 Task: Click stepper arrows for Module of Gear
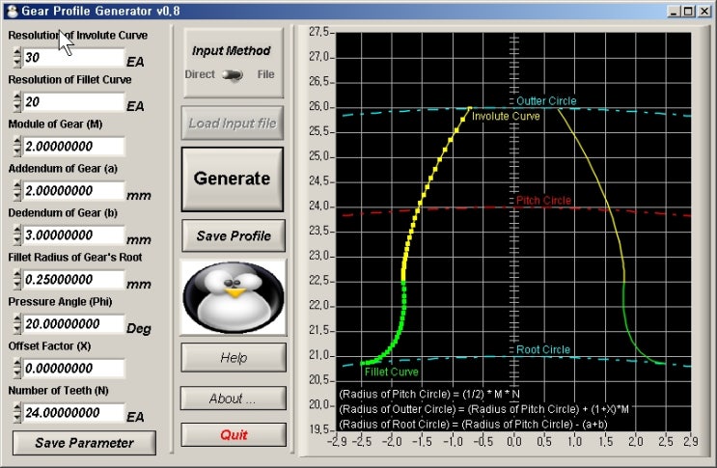click(17, 147)
